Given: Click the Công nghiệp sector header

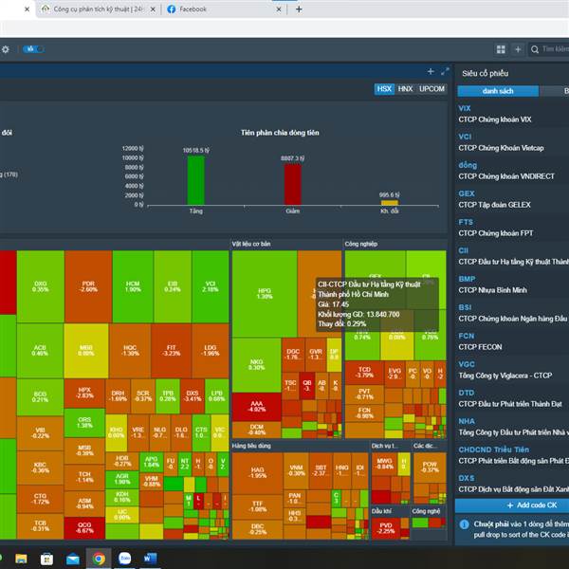Looking at the screenshot, I should pyautogui.click(x=361, y=244).
